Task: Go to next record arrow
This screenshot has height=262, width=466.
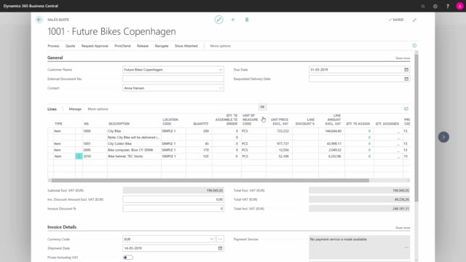Action: (443, 137)
